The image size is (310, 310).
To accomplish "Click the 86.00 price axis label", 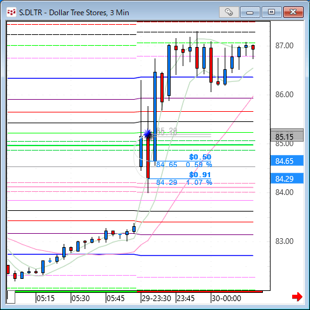I will 285,95.
